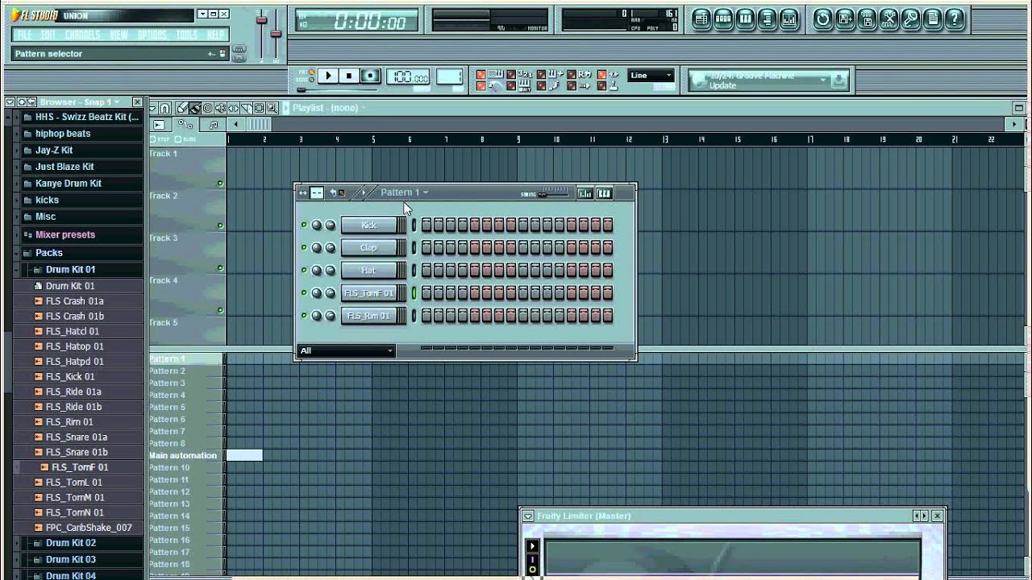The width and height of the screenshot is (1032, 580).
Task: Toggle the Kick channel mute LED
Action: tap(304, 226)
